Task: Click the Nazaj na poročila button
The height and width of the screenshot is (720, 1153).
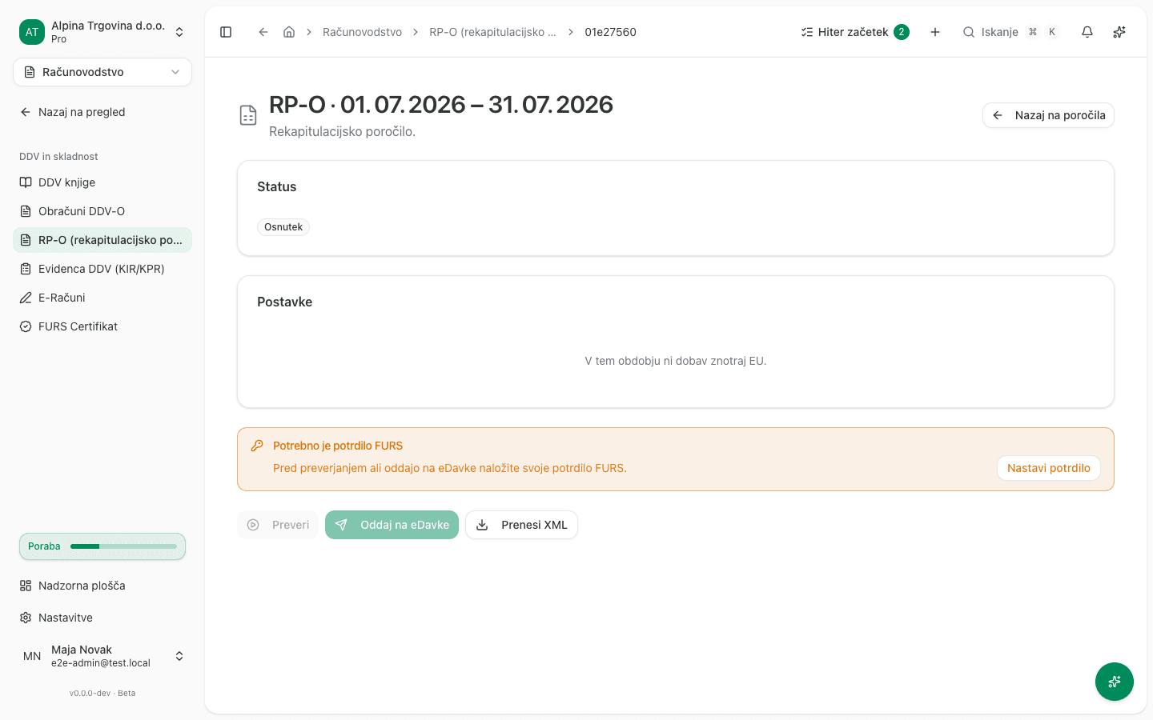Action: pyautogui.click(x=1048, y=115)
